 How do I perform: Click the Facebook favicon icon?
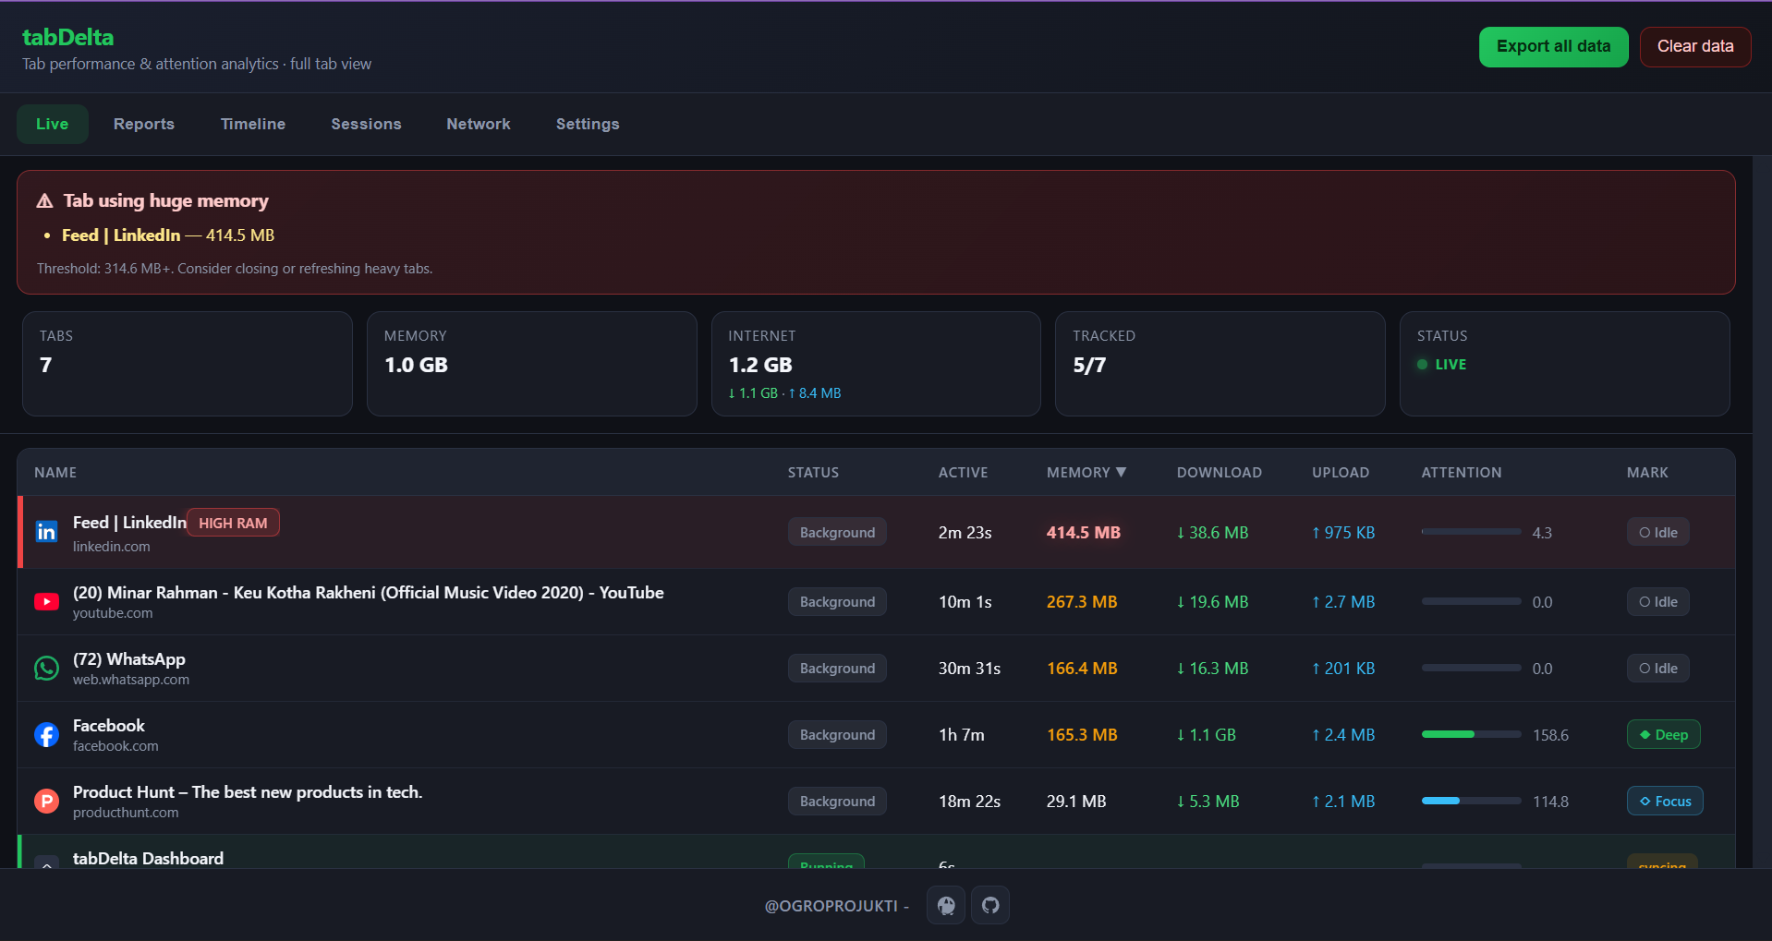pos(46,735)
